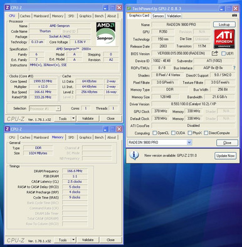This screenshot has height=247, width=242.
Task: Click the GPU-Z BIOS share export icon
Action: pyautogui.click(x=214, y=53)
